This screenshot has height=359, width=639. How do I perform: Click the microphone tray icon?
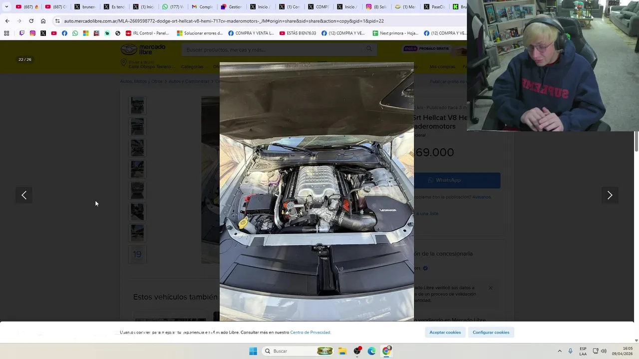(x=571, y=351)
